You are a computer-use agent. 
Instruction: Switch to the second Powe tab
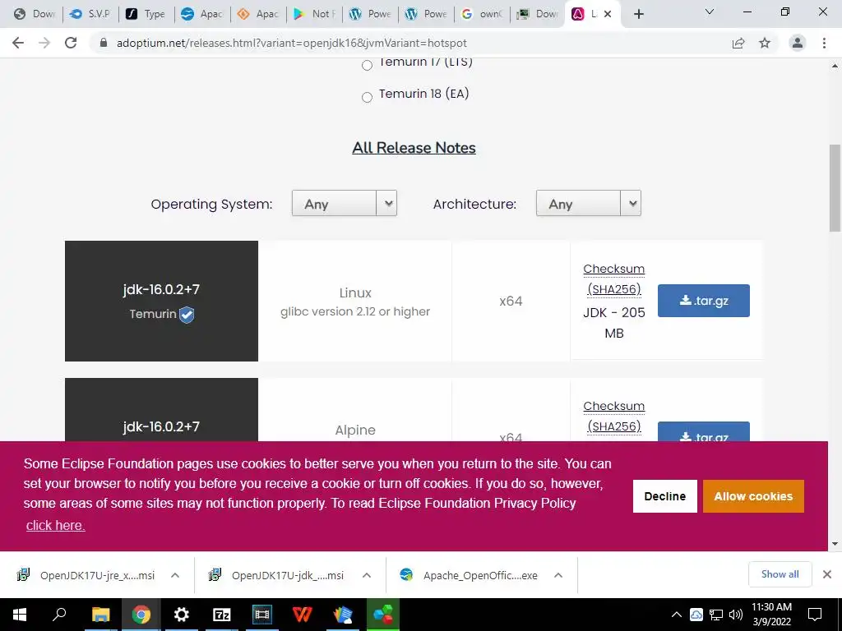click(426, 14)
